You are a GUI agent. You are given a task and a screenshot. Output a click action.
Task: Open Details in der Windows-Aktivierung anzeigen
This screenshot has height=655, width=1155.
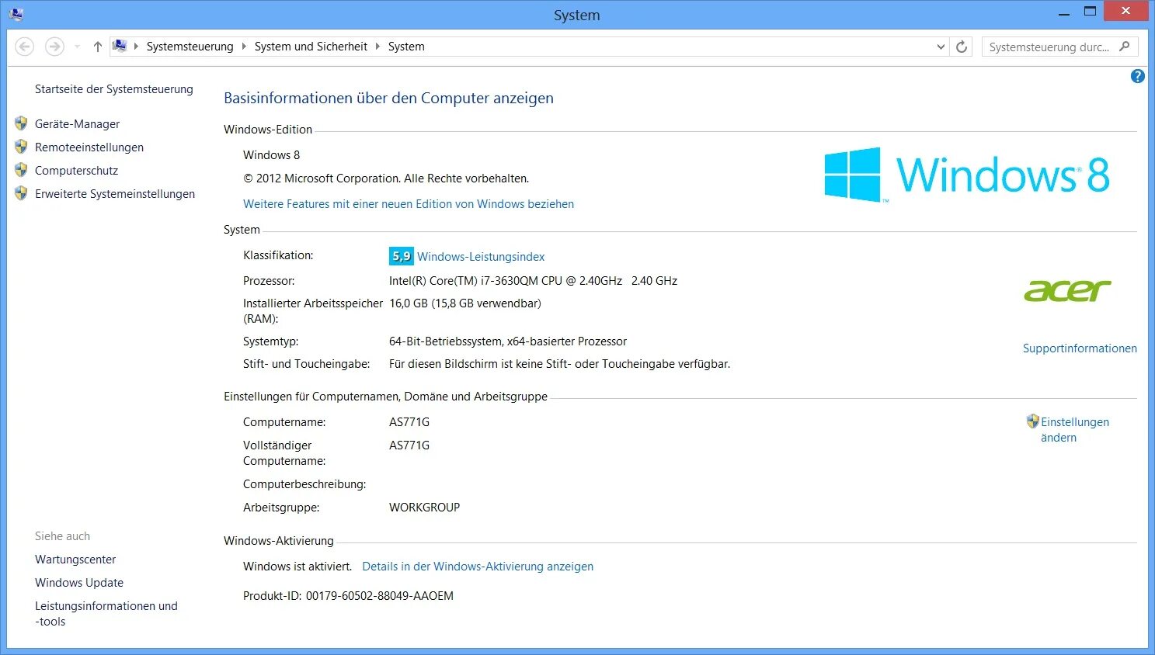(478, 567)
